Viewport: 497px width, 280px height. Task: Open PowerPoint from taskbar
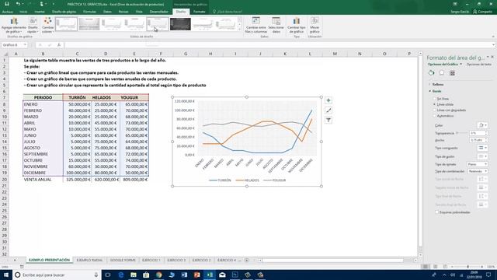tap(196, 275)
